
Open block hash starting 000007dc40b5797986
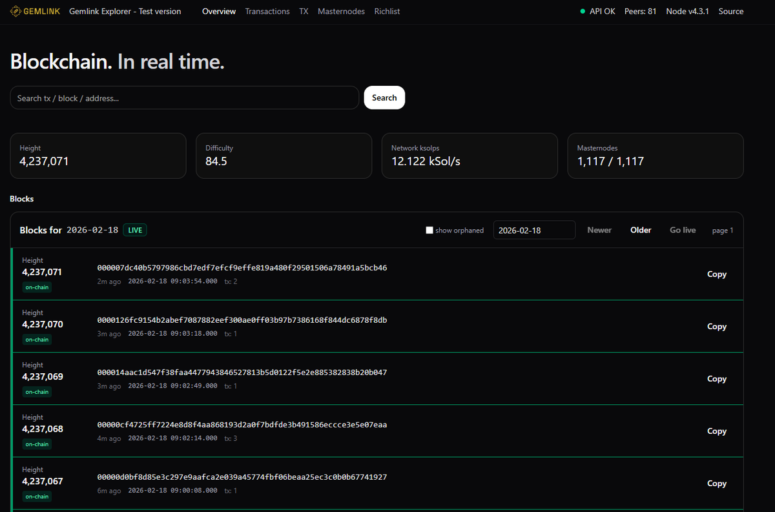coord(242,268)
